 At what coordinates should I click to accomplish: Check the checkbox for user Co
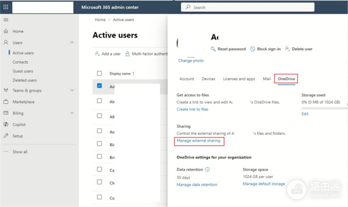100,197
